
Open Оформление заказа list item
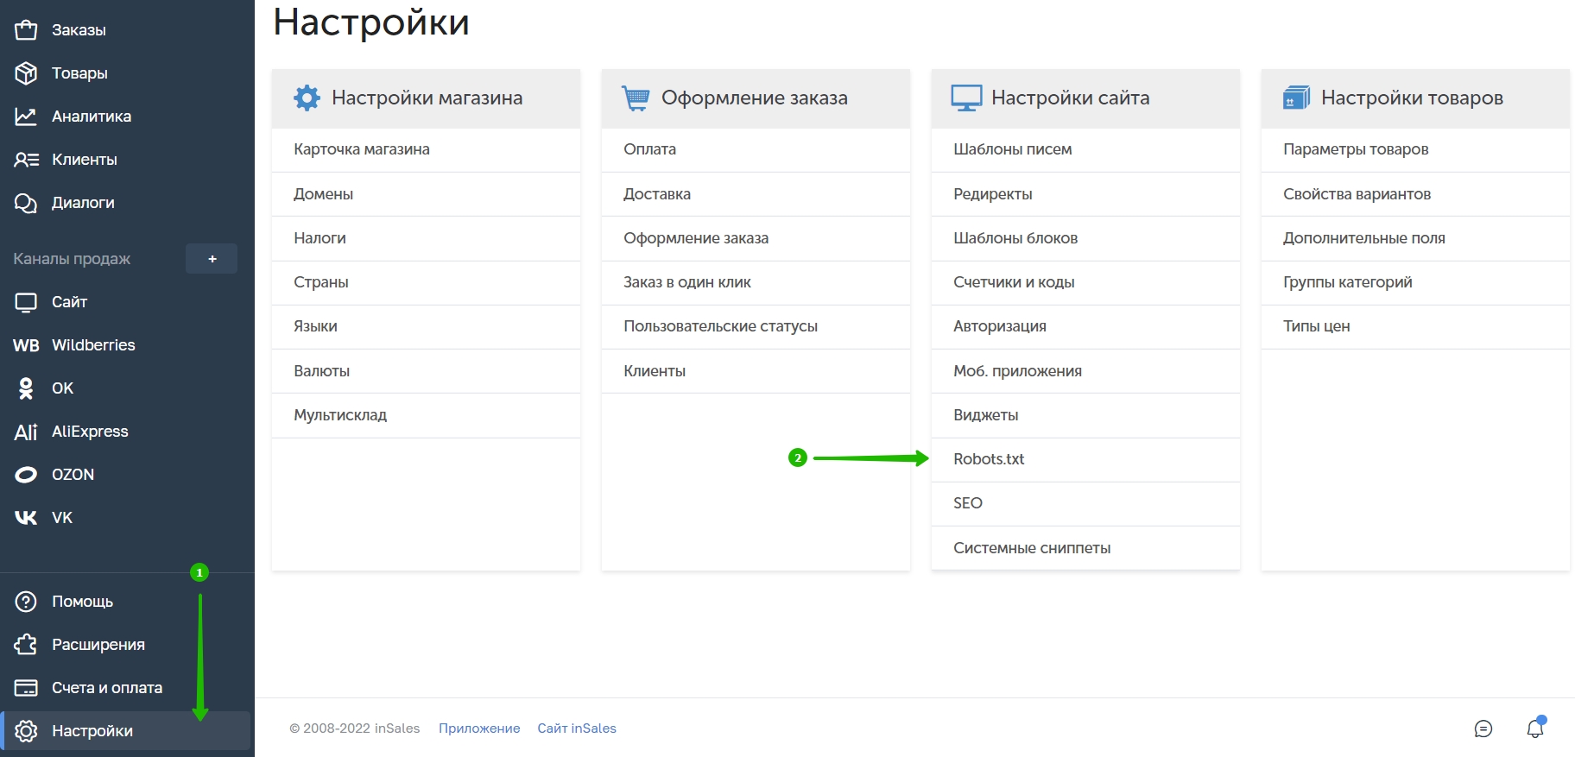coord(756,238)
